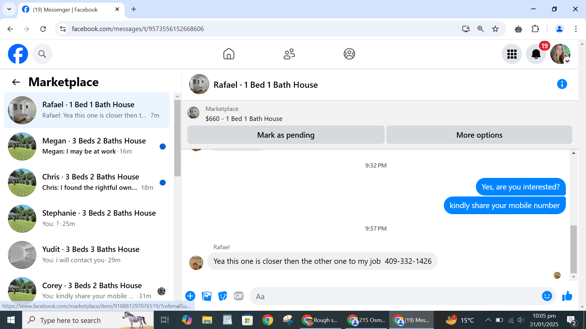
Task: Open More options for the listing
Action: (479, 135)
